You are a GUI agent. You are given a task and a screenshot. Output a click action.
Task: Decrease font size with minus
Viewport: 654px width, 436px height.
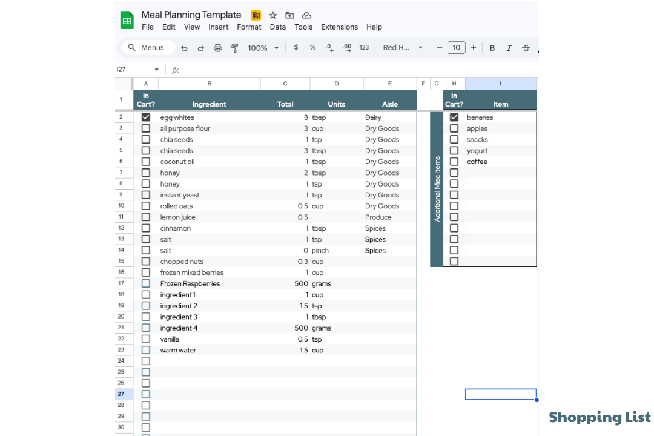click(x=439, y=48)
